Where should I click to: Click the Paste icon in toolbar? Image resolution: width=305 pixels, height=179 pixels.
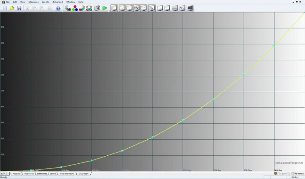[41, 8]
